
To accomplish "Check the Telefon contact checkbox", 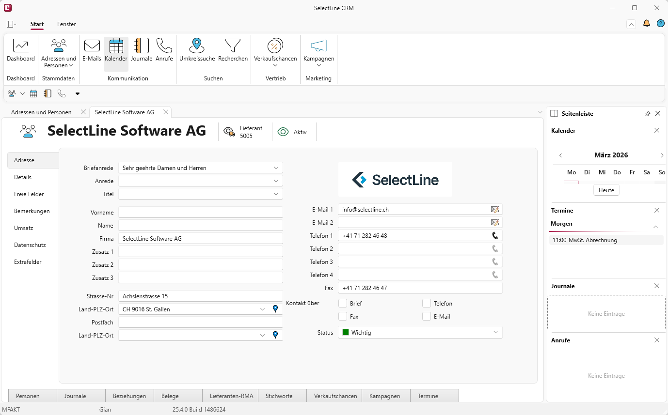I will (x=427, y=304).
